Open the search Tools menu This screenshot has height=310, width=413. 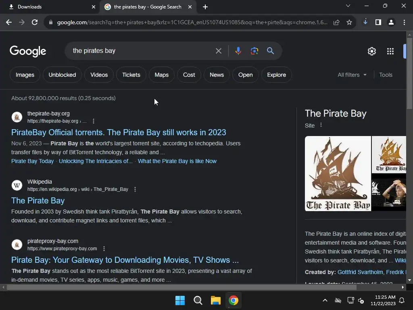[386, 75]
